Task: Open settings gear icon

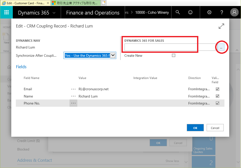Action: point(209,12)
